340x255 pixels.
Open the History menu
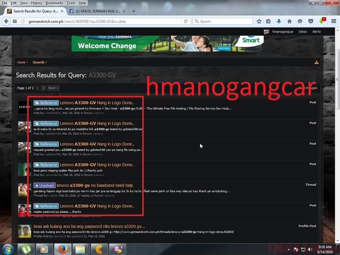click(x=37, y=3)
